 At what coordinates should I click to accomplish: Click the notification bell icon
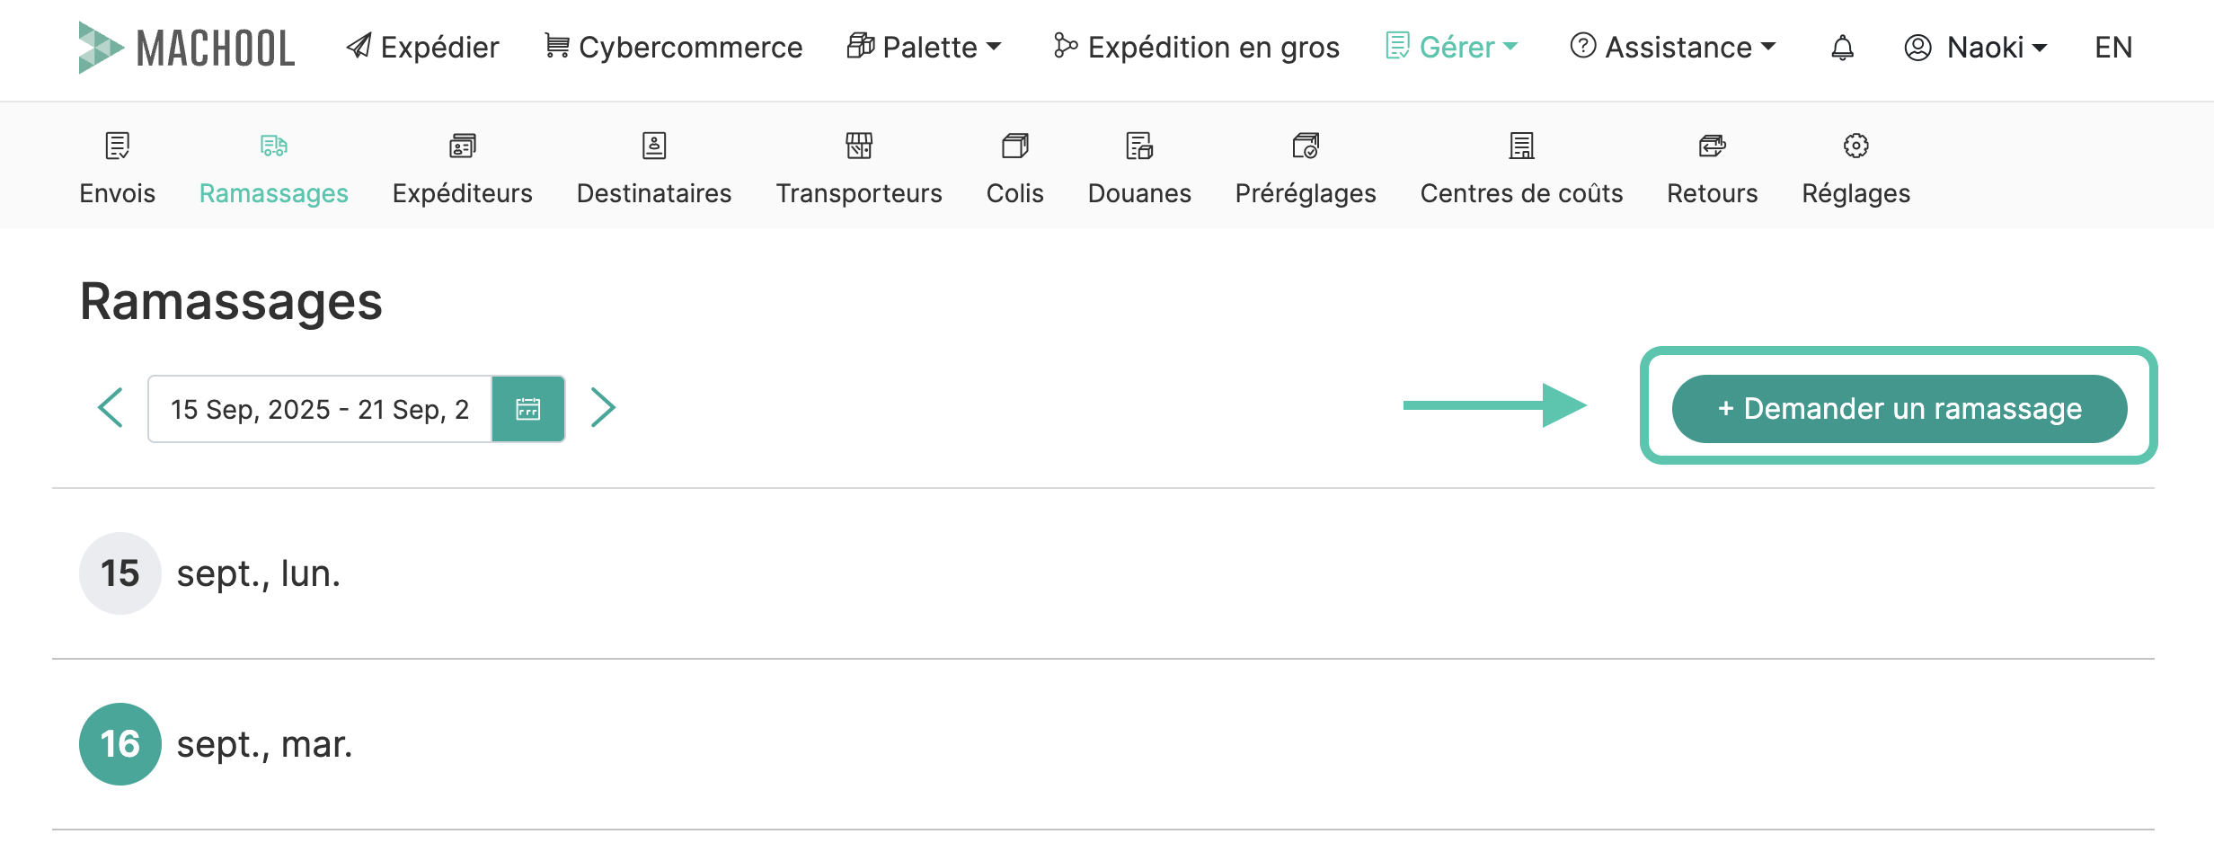click(1842, 48)
